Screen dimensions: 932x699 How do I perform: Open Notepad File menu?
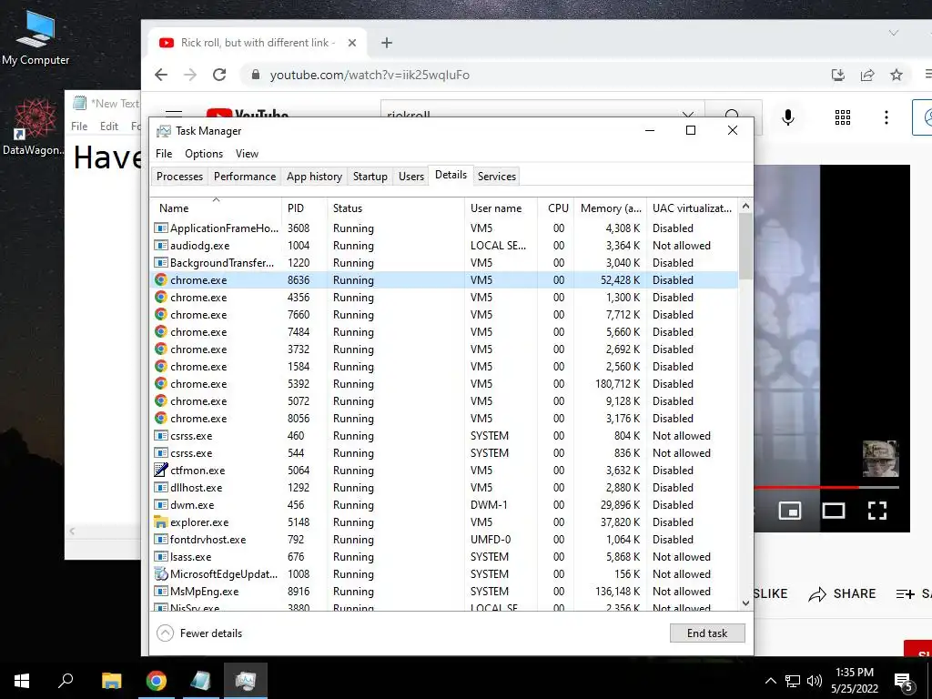(79, 126)
